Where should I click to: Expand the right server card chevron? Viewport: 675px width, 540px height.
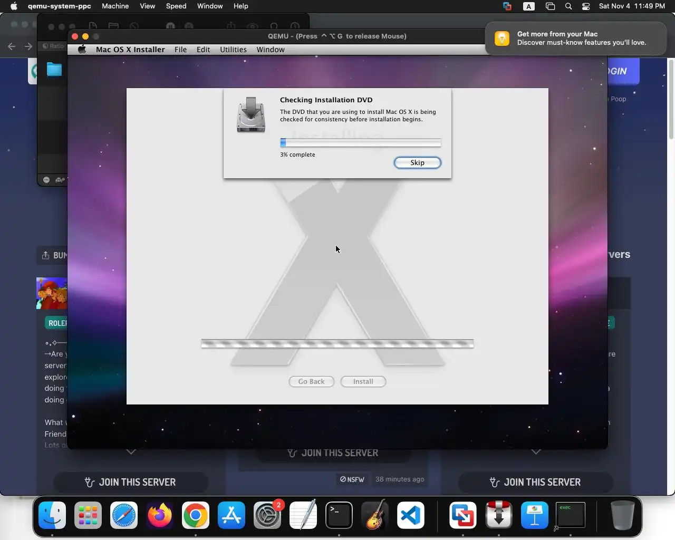536,452
